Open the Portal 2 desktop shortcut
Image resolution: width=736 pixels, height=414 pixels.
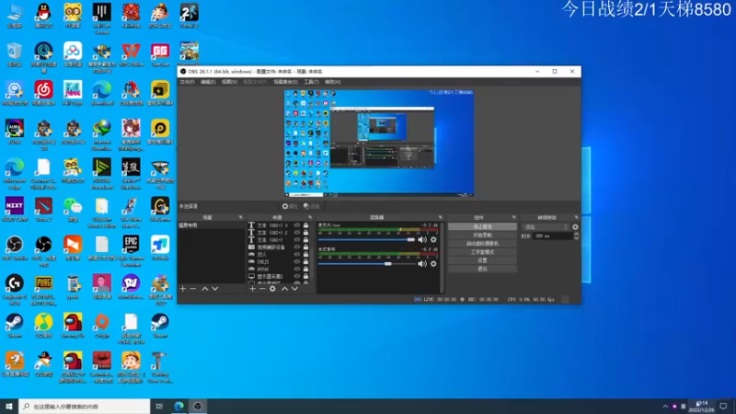coord(190,16)
